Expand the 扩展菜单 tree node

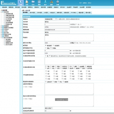tap(1, 36)
